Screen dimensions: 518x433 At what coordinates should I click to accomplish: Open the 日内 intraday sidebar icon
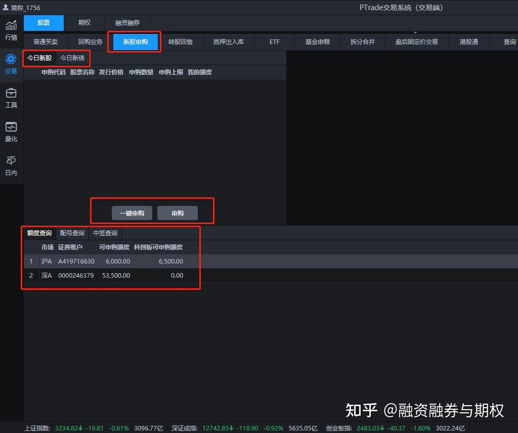11,165
